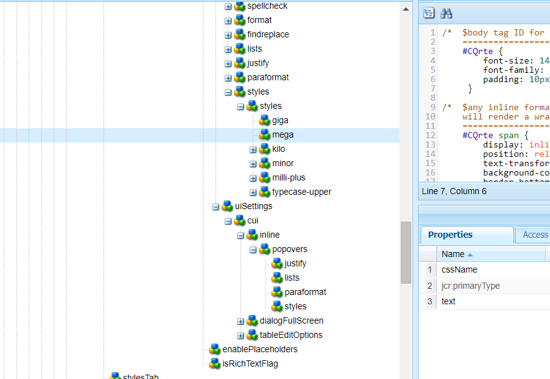Click the binoculars search icon in editor toolbar
Screen dimensions: 550x379
pos(446,13)
